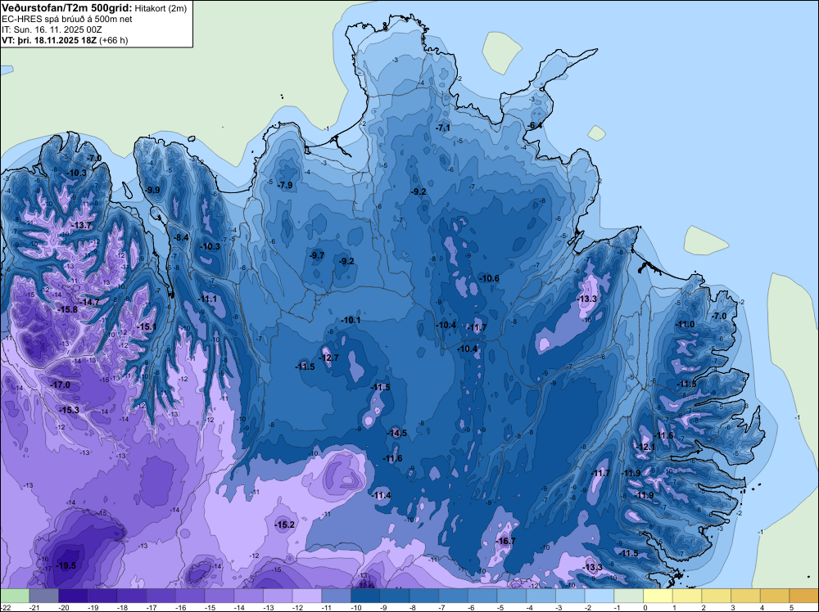Click the 'EC-HRES spá brúuð á 500m net' line

pos(67,20)
